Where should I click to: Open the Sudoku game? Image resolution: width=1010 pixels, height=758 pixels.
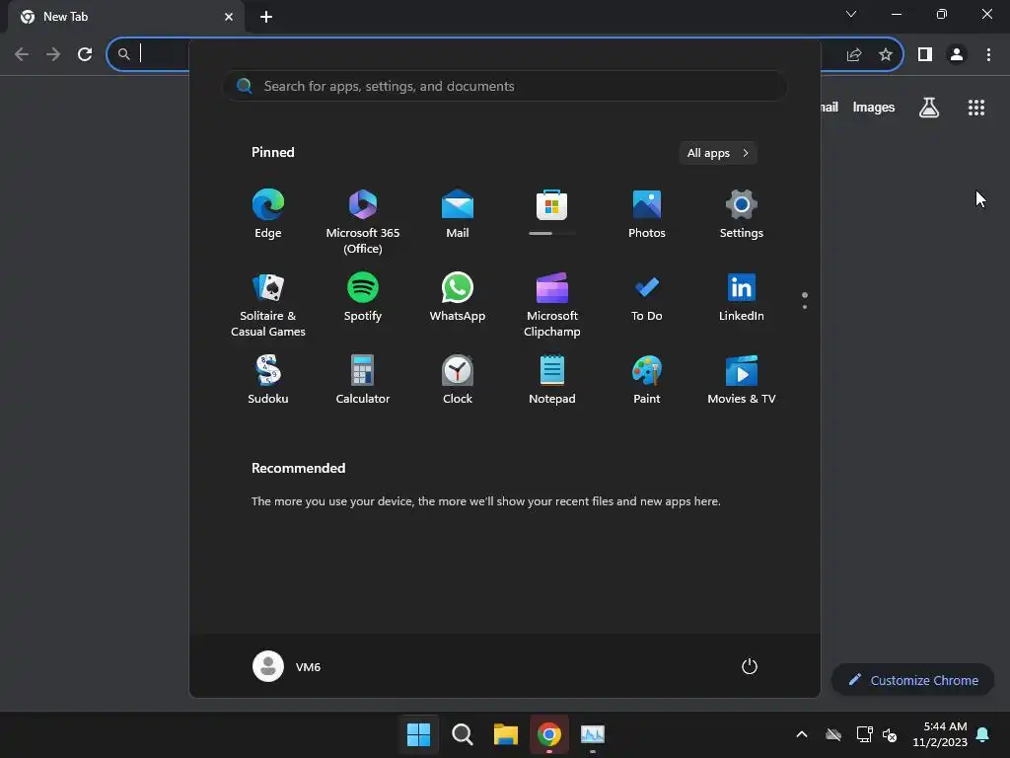pos(268,380)
